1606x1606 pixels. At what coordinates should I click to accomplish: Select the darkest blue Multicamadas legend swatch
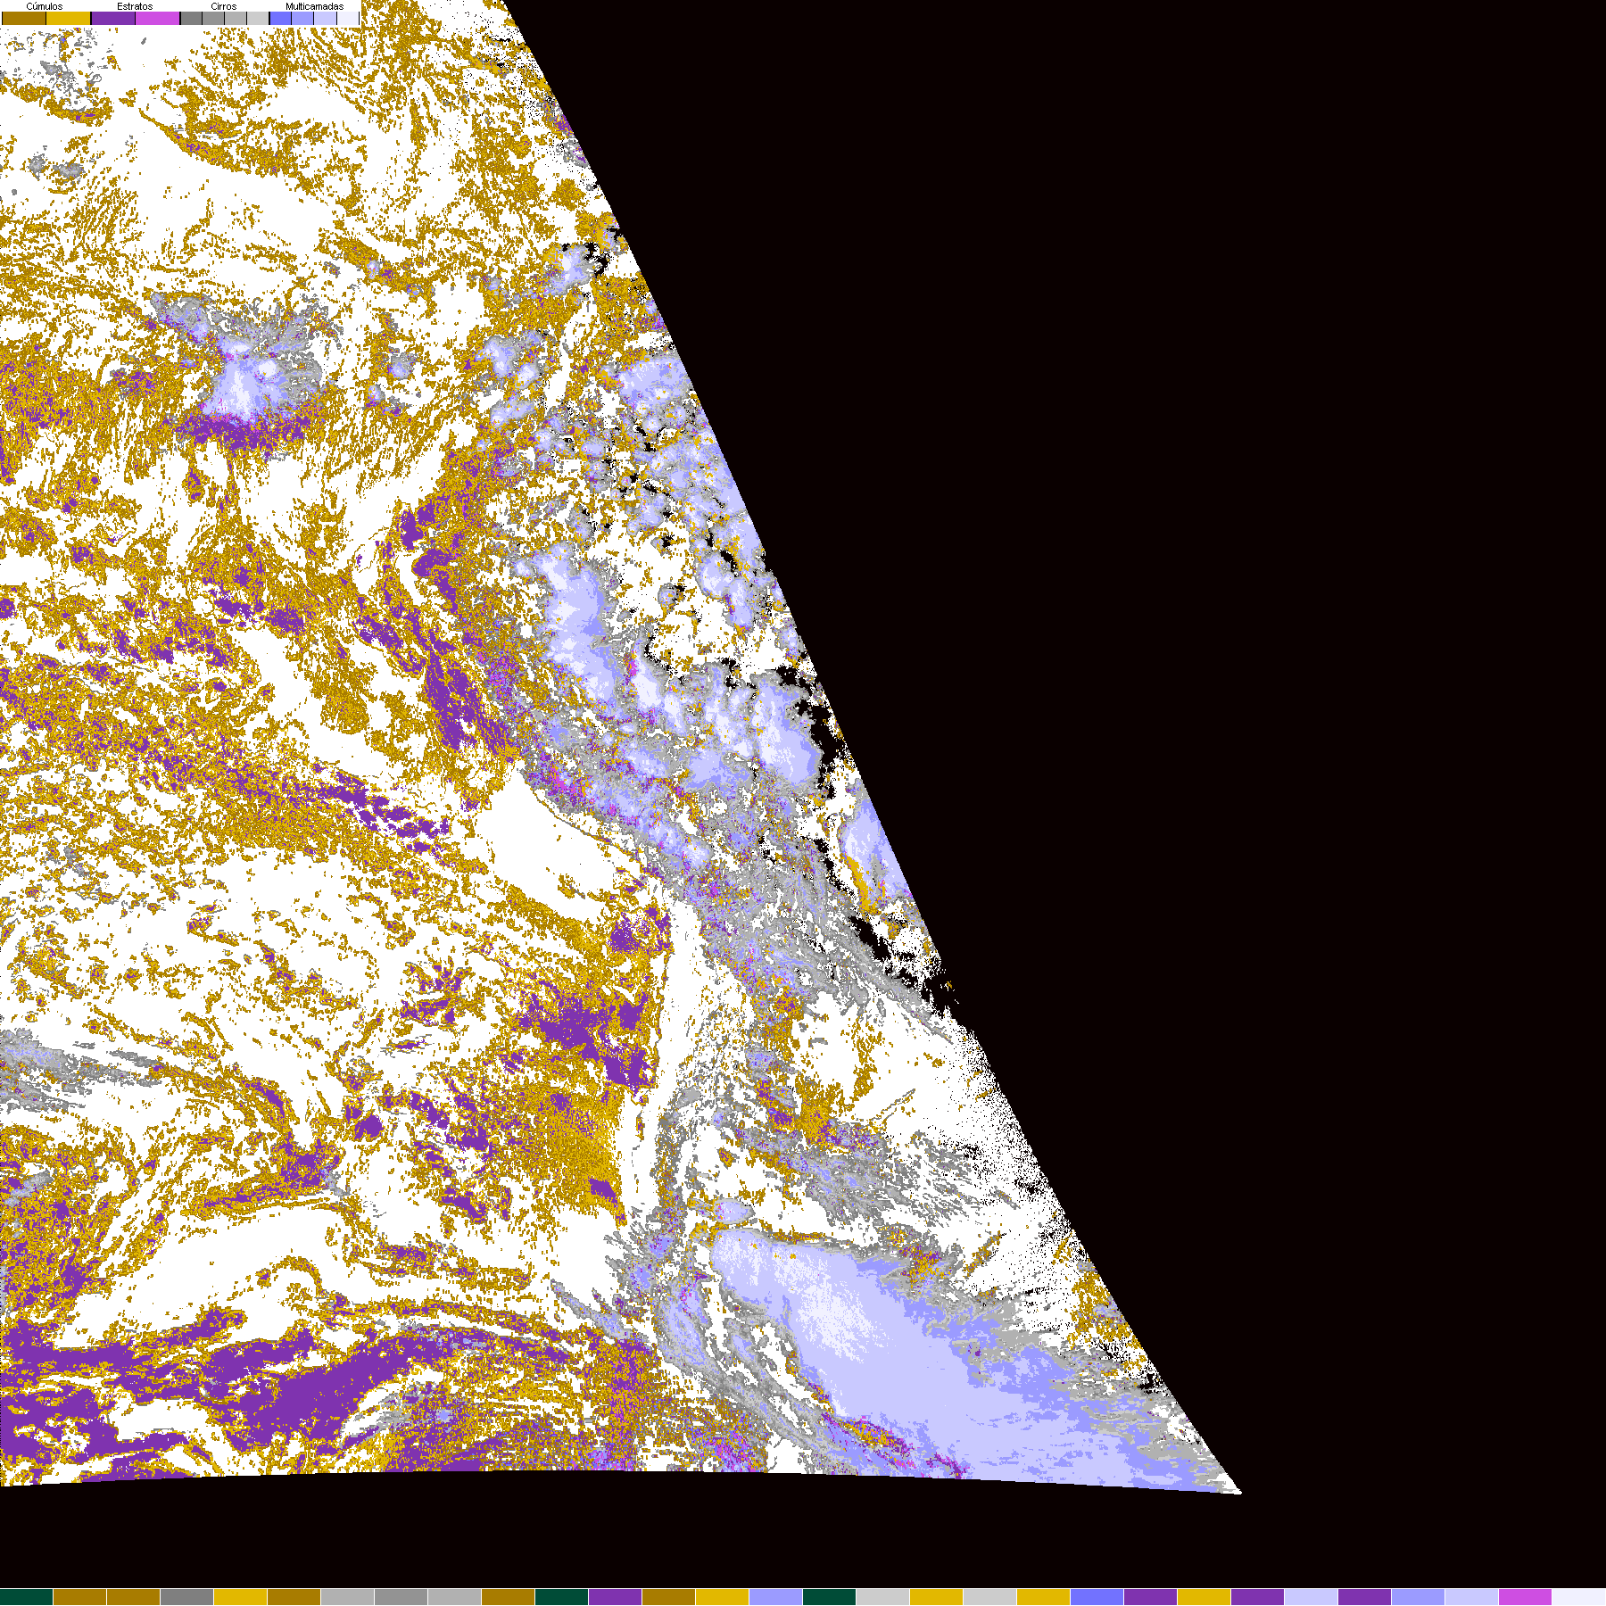point(280,18)
